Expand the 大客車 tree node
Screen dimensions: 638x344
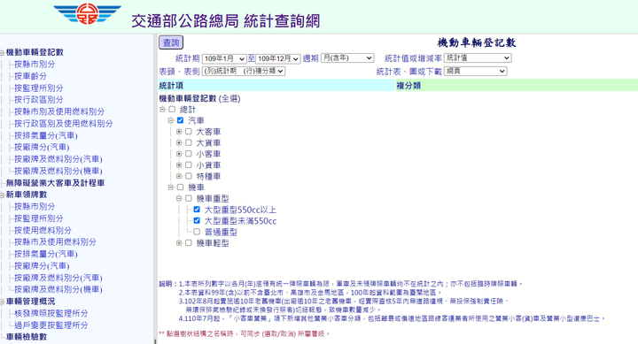point(179,132)
